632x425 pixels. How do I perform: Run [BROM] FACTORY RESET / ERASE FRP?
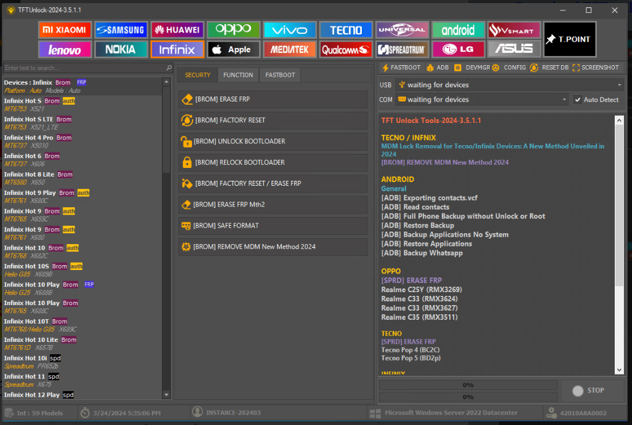273,183
